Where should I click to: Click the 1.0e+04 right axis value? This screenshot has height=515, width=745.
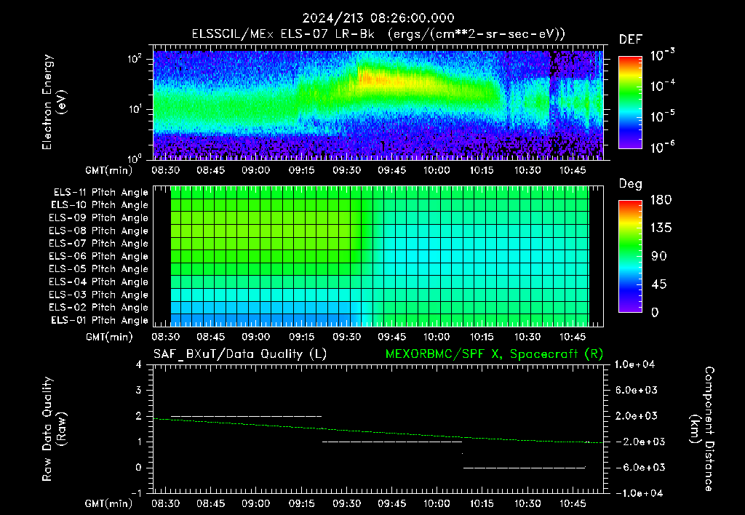click(x=634, y=365)
